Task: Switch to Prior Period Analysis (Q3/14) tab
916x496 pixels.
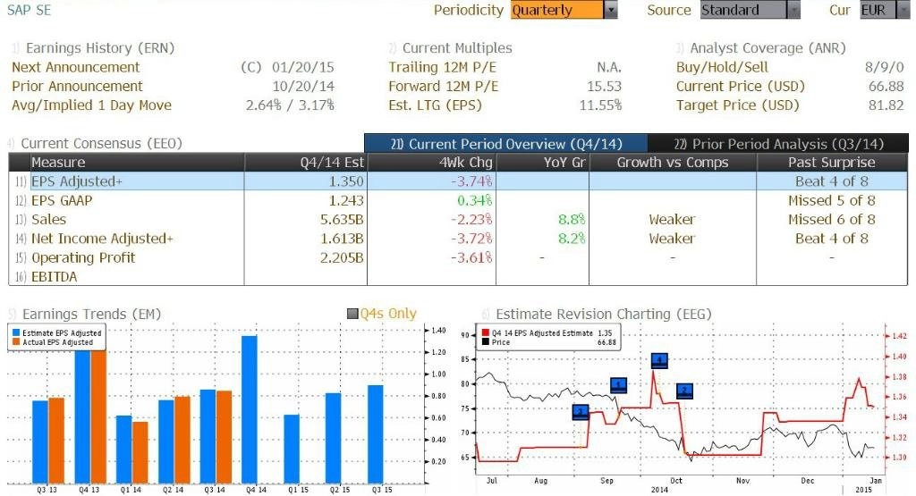Action: tap(778, 144)
